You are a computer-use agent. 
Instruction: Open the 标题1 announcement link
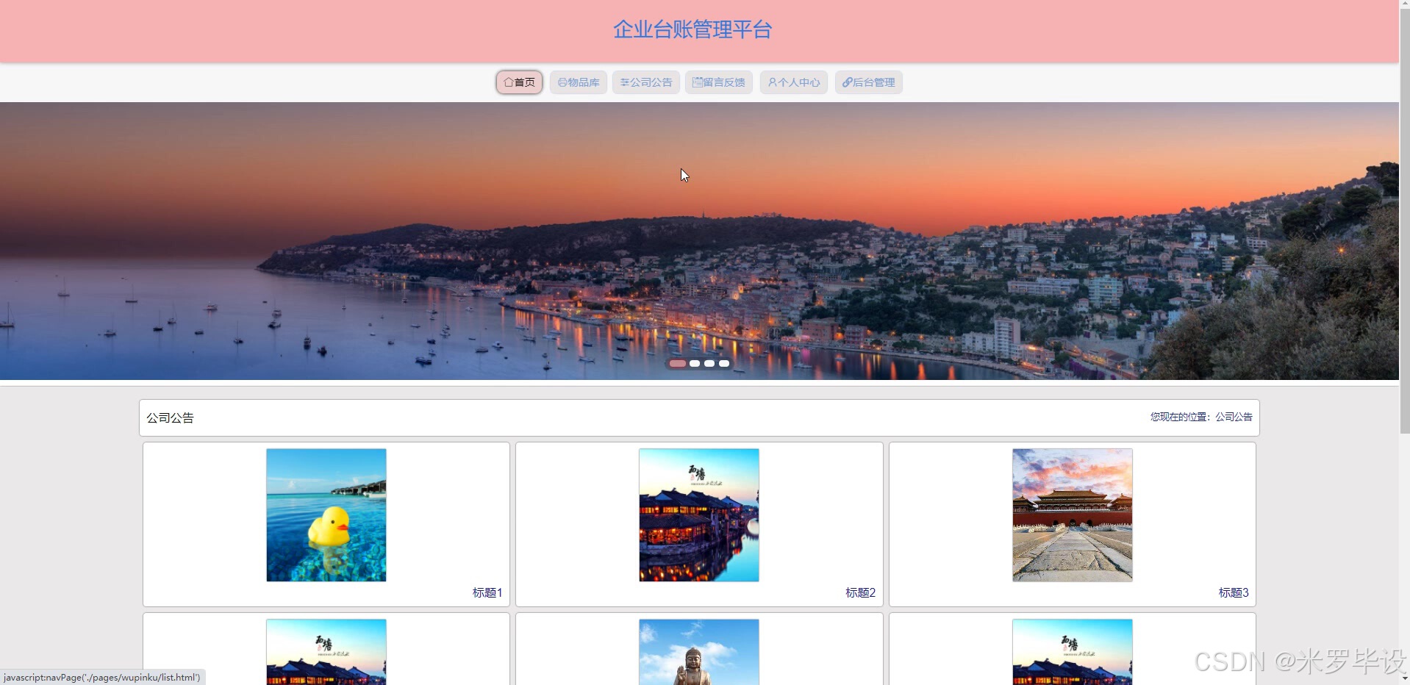pos(487,592)
